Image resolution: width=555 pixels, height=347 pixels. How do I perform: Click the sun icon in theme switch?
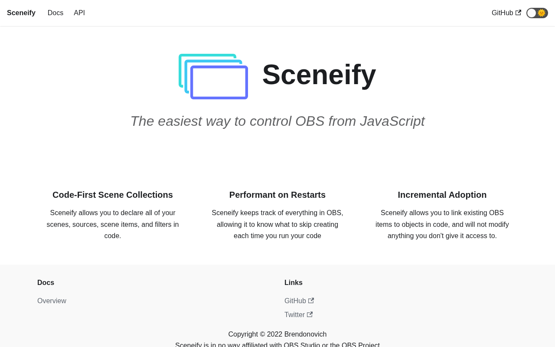pyautogui.click(x=542, y=13)
